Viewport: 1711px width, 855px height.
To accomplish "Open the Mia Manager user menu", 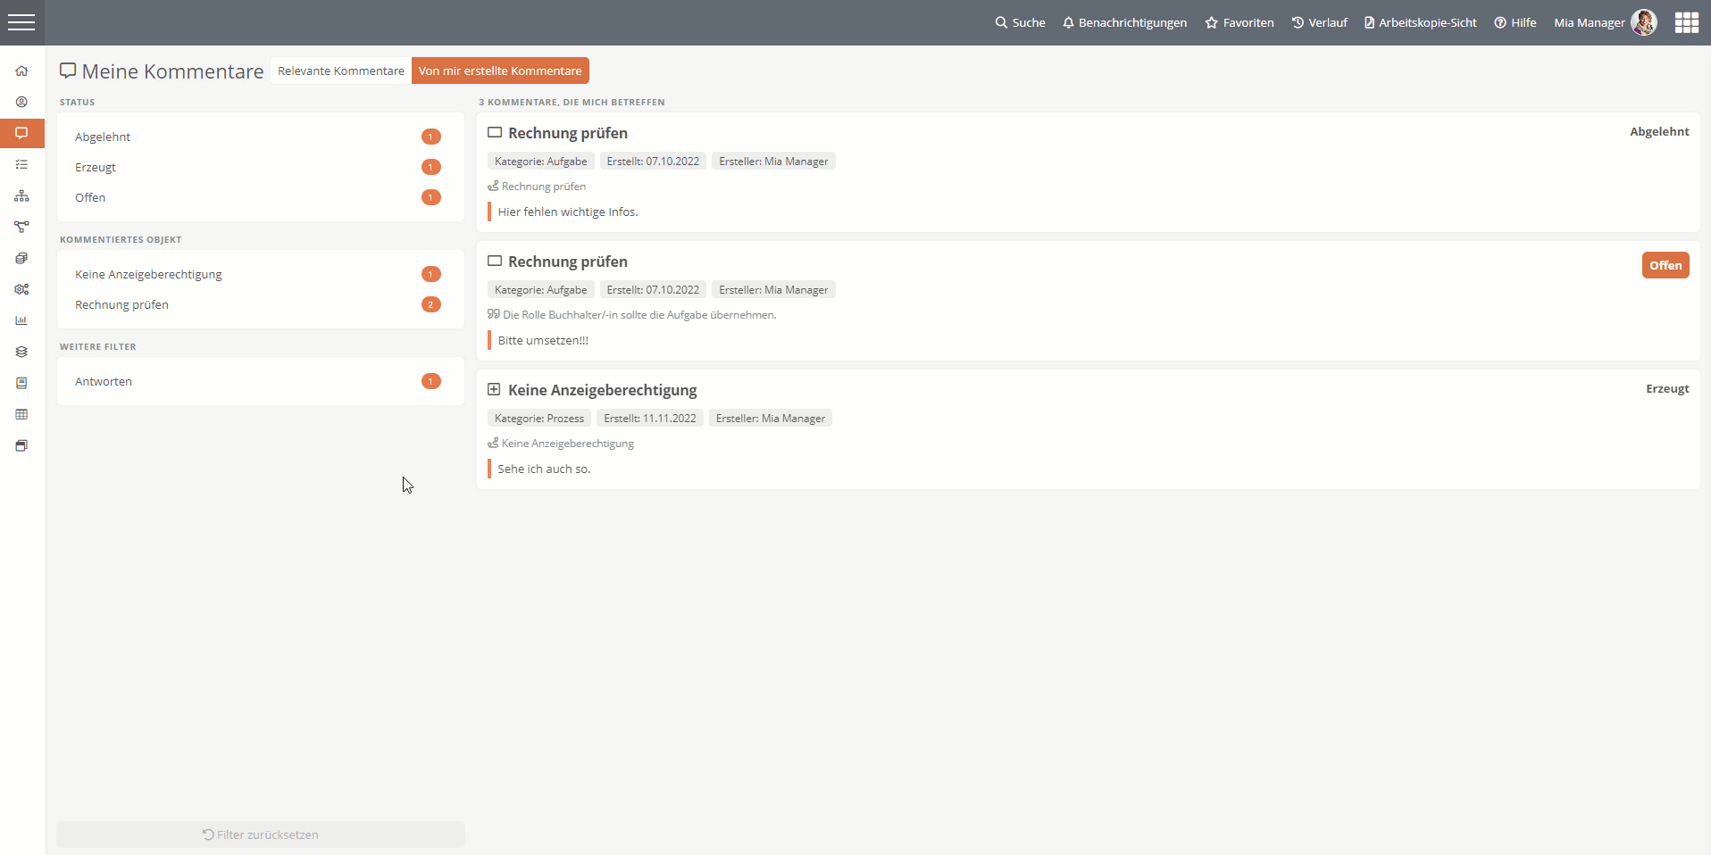I will click(1589, 22).
